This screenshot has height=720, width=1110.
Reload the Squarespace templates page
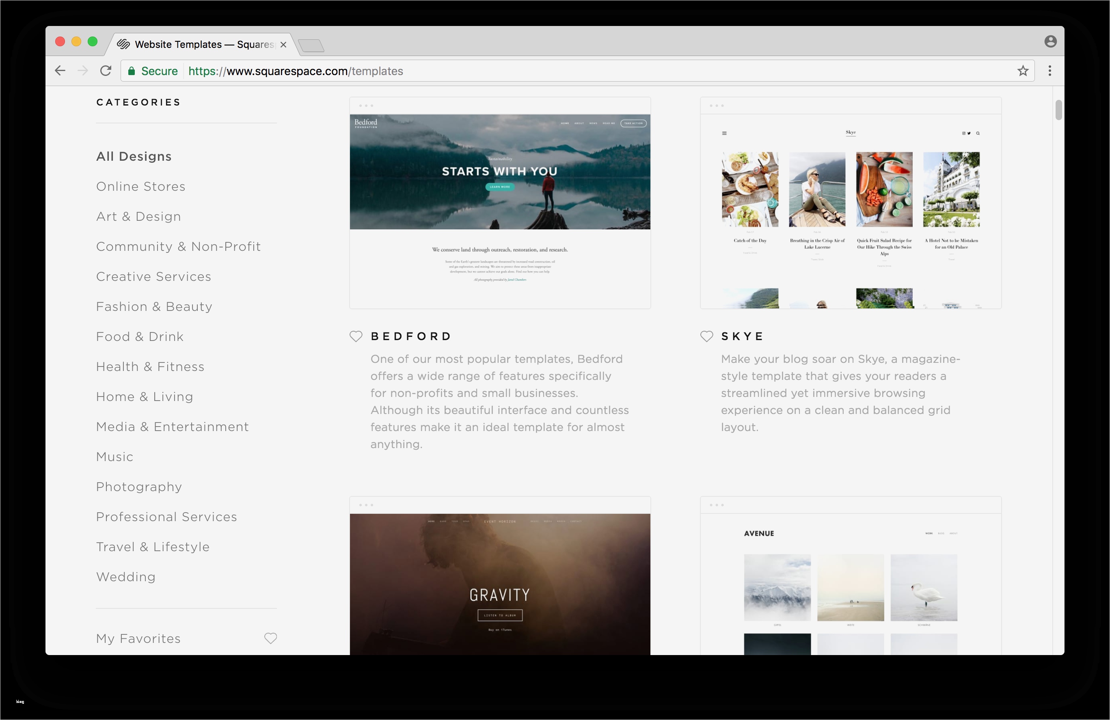[x=106, y=71]
